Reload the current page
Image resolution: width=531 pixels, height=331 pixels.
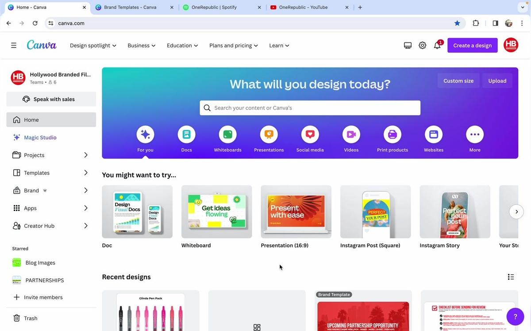pos(35,23)
